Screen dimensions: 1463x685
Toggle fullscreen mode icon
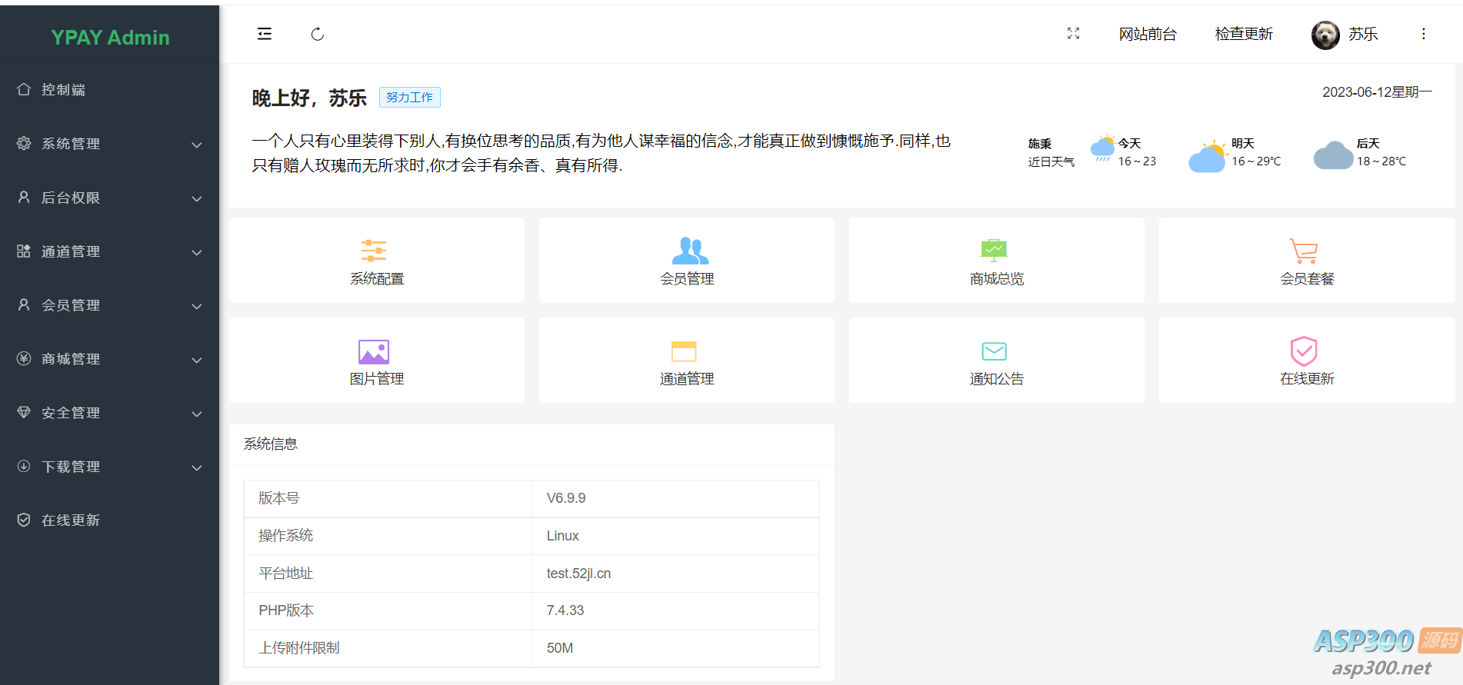pos(1073,34)
